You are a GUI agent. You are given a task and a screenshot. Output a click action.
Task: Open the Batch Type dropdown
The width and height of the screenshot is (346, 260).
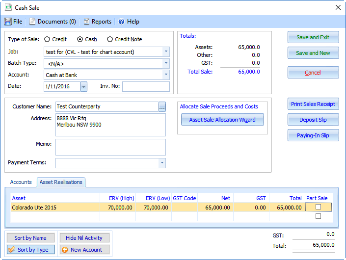point(166,63)
